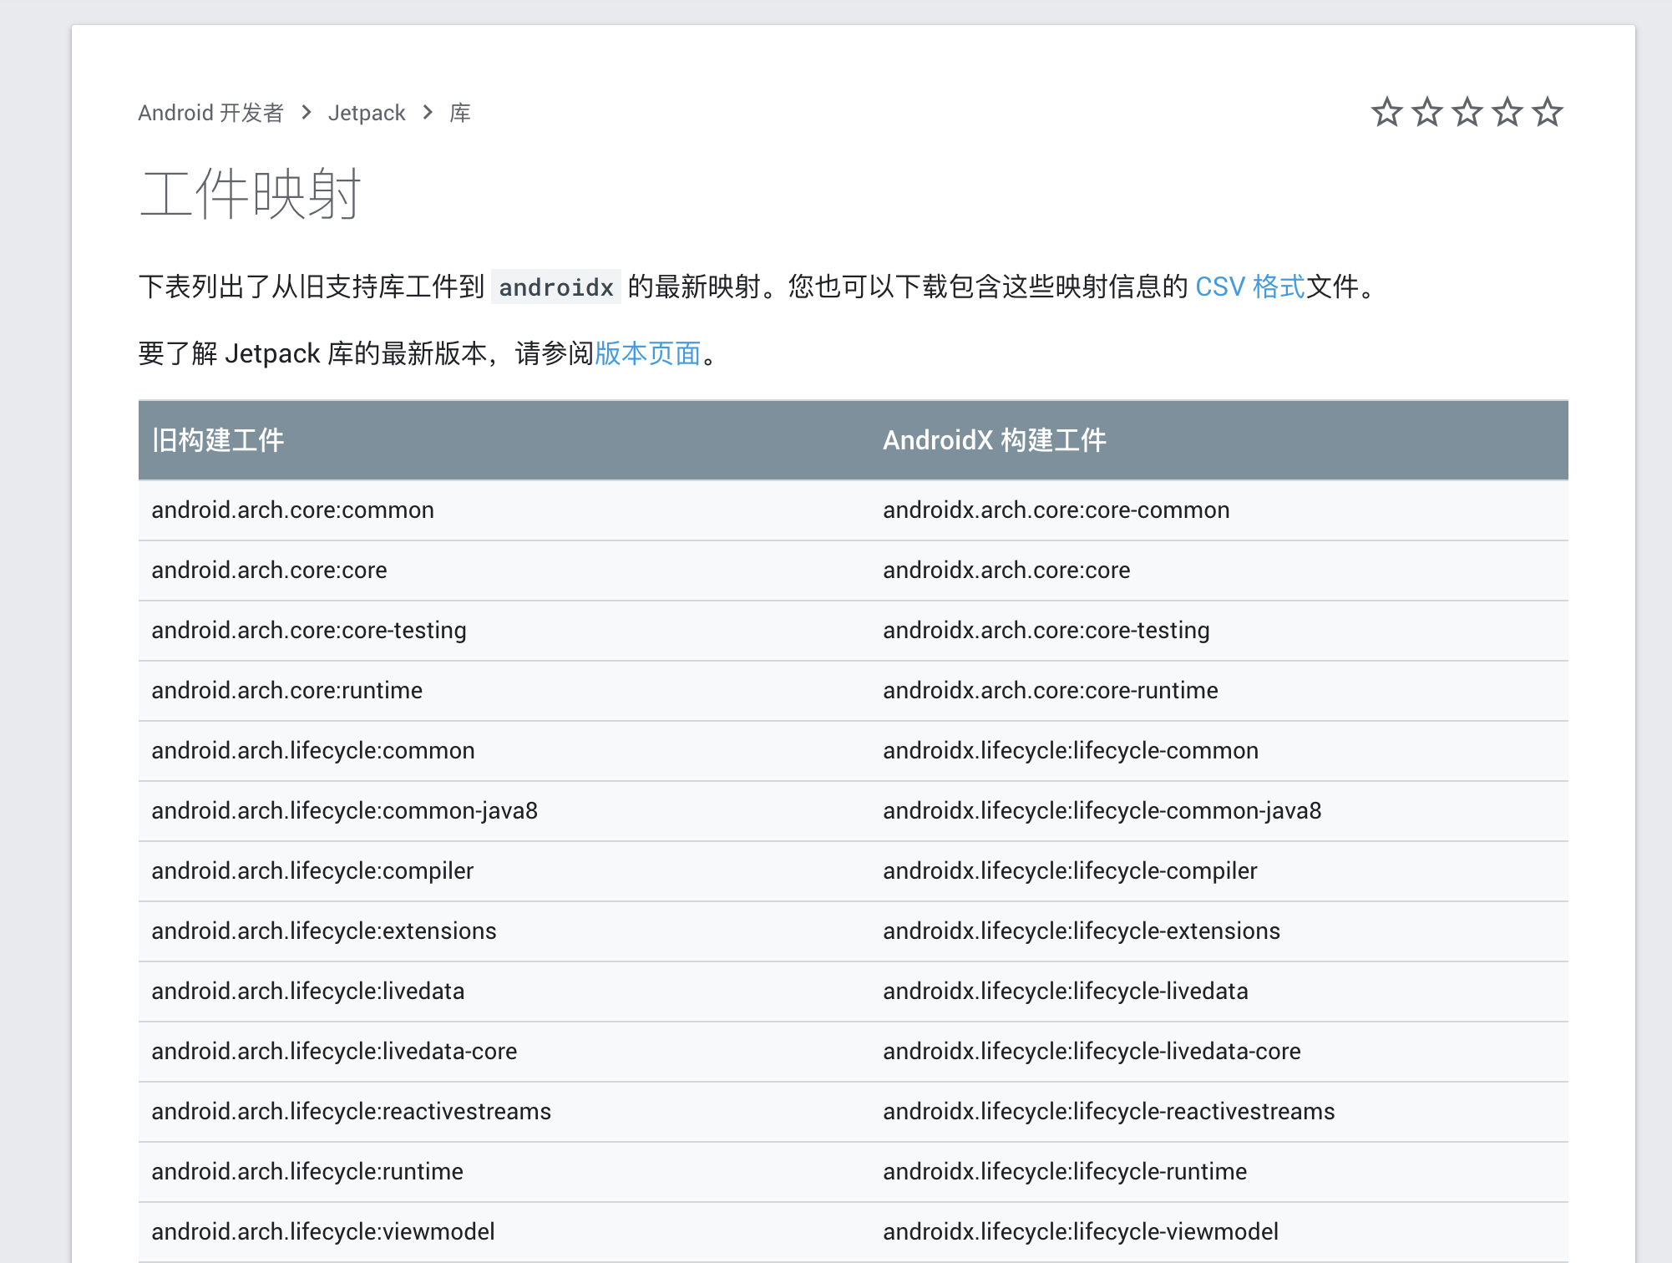Rate the page one star
Image resolution: width=1672 pixels, height=1263 pixels.
[x=1386, y=112]
